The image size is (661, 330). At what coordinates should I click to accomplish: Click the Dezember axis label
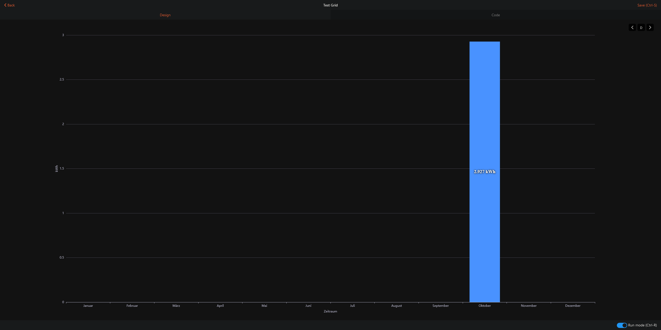tap(573, 305)
